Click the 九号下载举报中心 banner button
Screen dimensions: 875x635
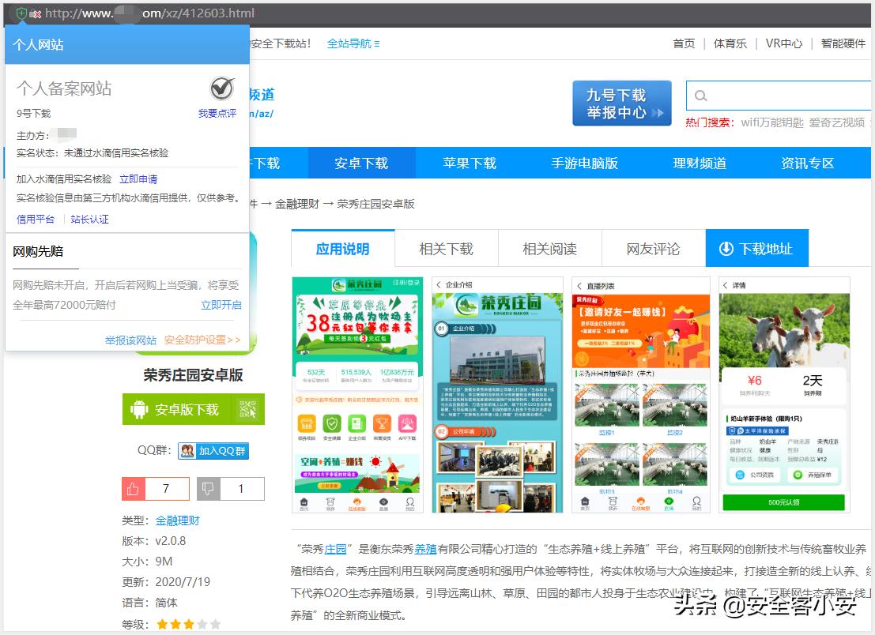621,103
